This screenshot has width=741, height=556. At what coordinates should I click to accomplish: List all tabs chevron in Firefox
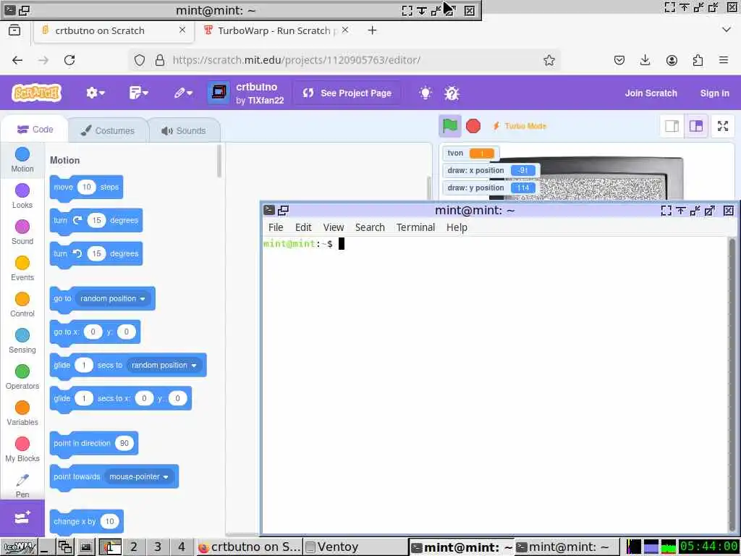click(x=727, y=30)
